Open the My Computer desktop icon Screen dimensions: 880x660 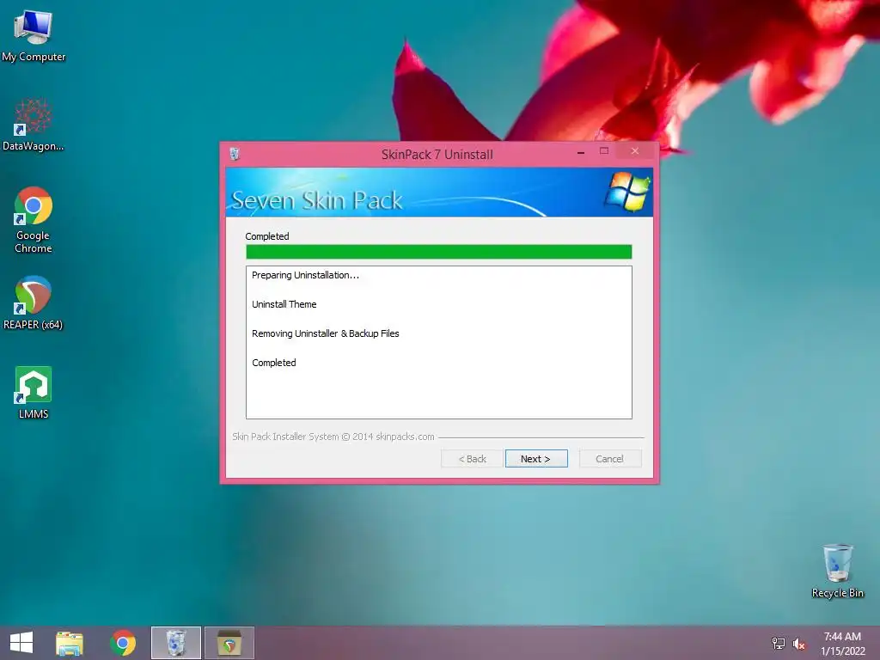pyautogui.click(x=34, y=34)
